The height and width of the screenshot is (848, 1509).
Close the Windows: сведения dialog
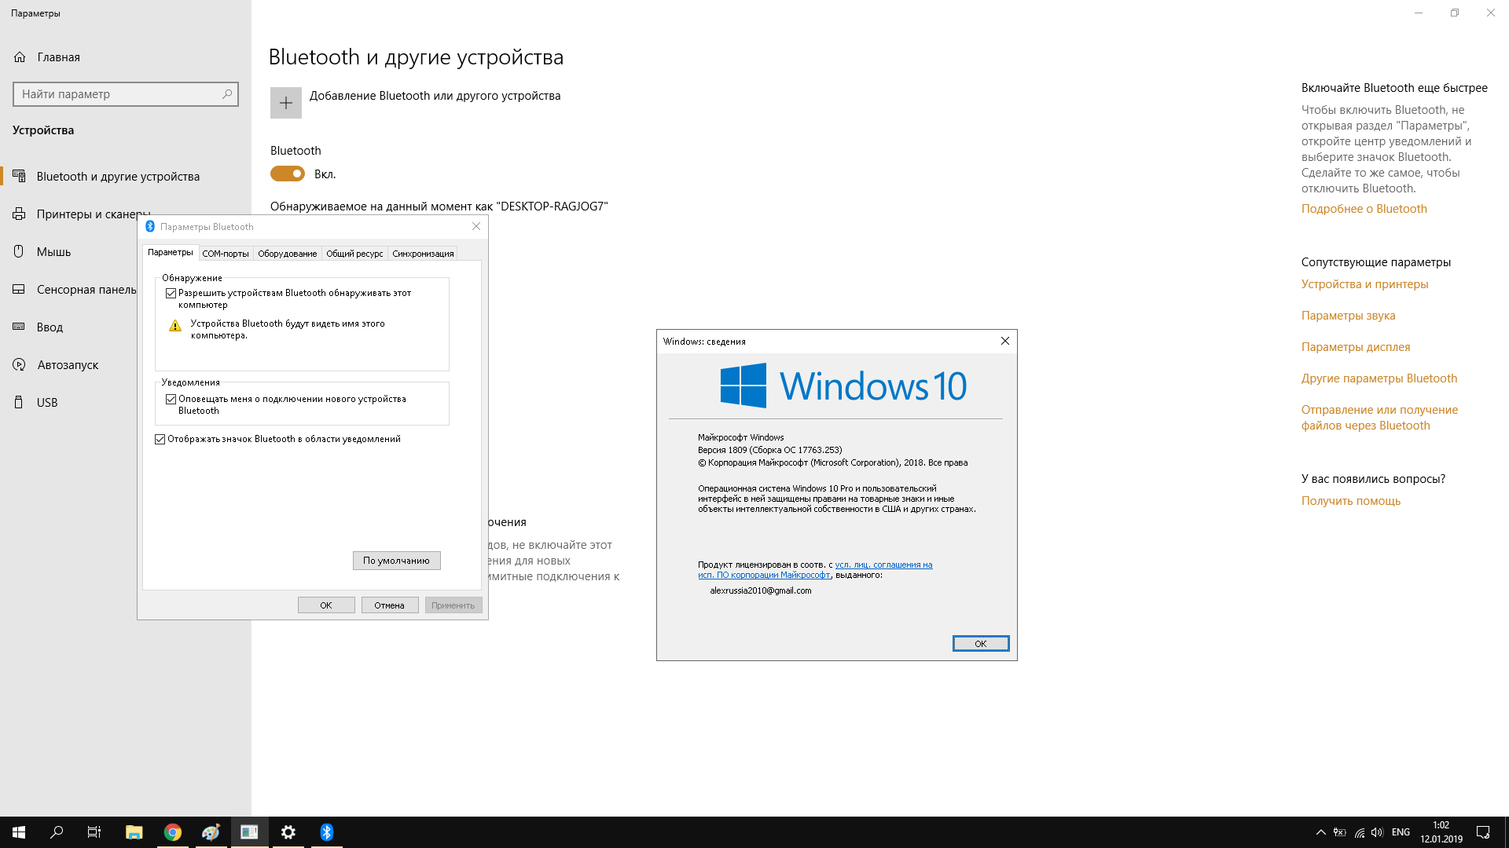(1004, 341)
